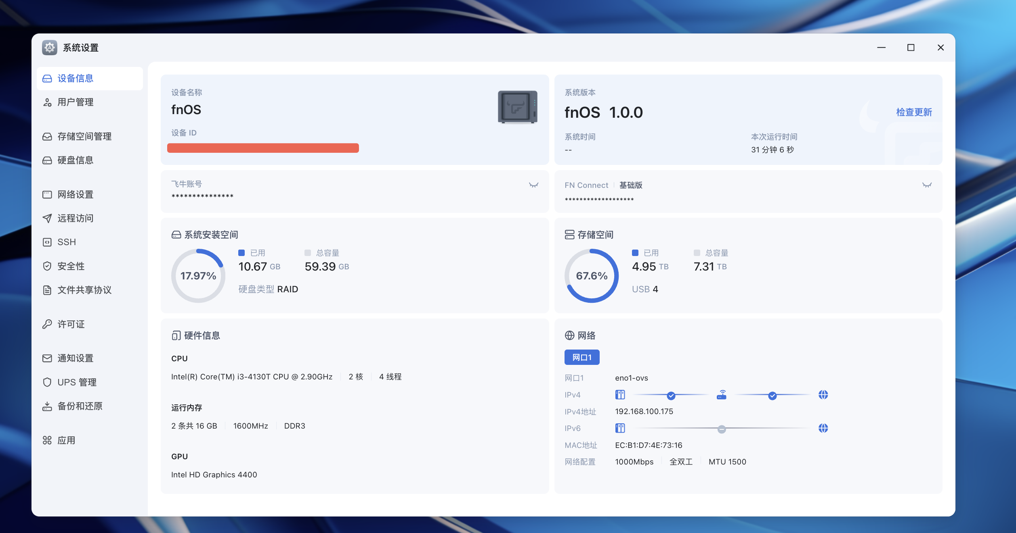The image size is (1016, 533).
Task: Click the storage space usage ring
Action: pos(591,276)
